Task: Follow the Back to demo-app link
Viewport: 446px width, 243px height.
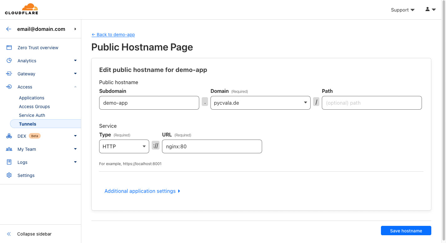Action: [113, 35]
